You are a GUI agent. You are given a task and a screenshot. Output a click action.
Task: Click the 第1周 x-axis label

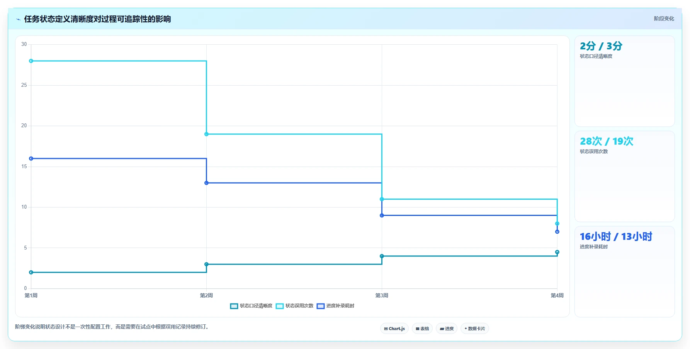(x=31, y=295)
